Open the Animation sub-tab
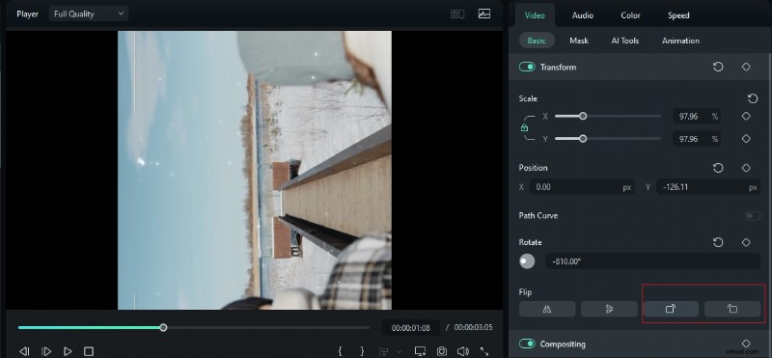 point(680,41)
